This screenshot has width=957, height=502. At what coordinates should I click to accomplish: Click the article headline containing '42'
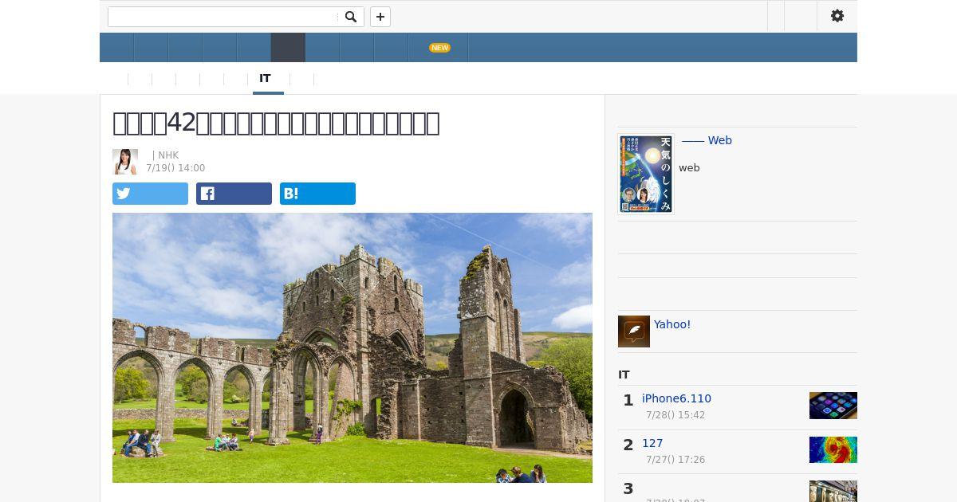276,123
